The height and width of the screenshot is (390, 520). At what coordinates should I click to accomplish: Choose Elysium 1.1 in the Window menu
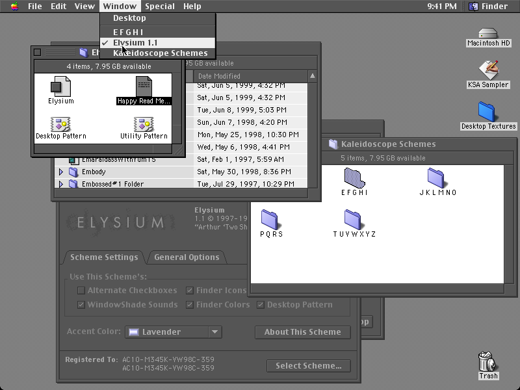(x=158, y=43)
